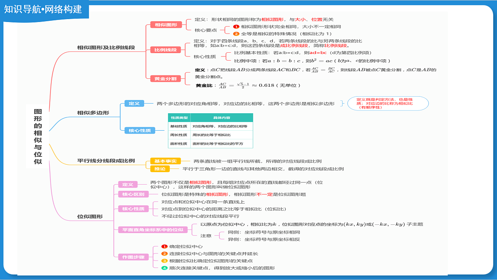Click red number 1 icon beside 相似图形形状完全相同
Screen dimensions: 497x280
236,27
